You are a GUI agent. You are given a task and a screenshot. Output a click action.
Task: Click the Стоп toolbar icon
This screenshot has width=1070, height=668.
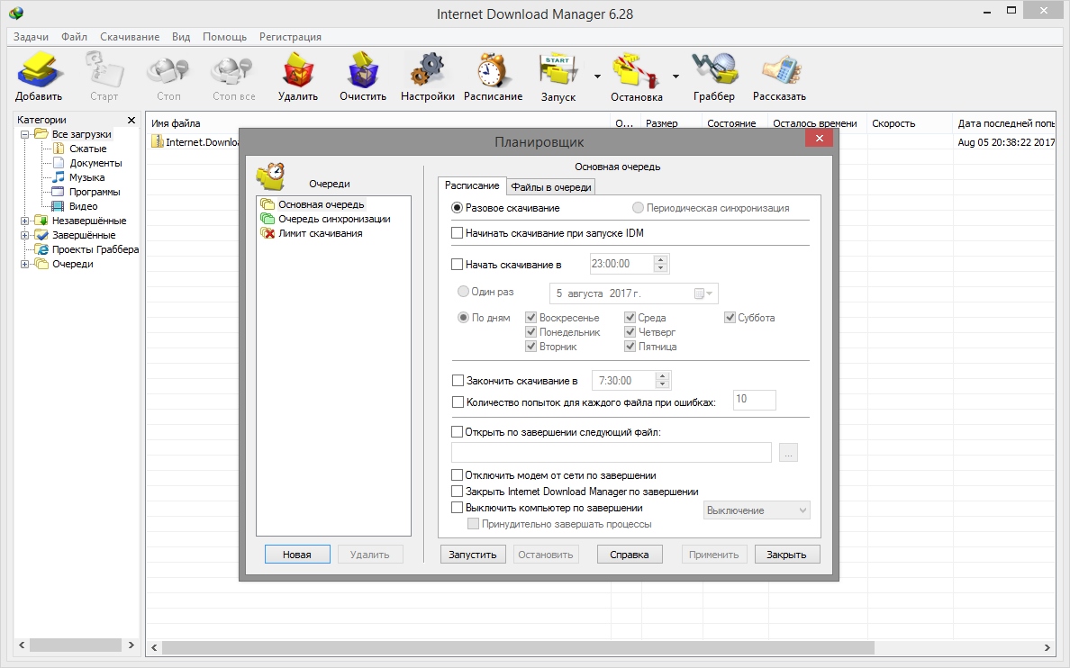[x=168, y=70]
